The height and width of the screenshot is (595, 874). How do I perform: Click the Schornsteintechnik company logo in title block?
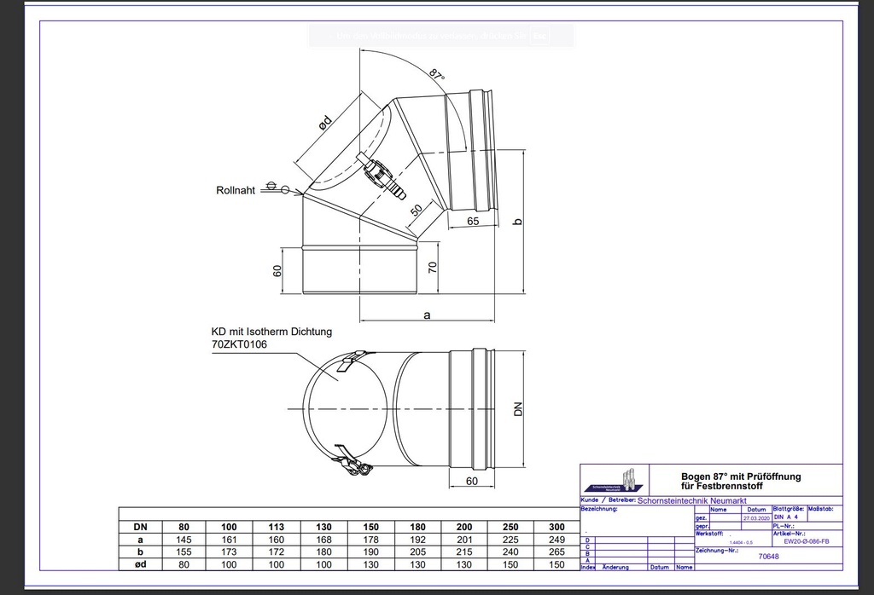(616, 480)
